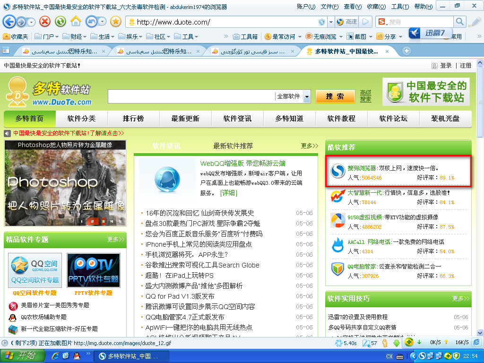
Task: Click the 迅雷7 floating bird icon
Action: [x=415, y=33]
